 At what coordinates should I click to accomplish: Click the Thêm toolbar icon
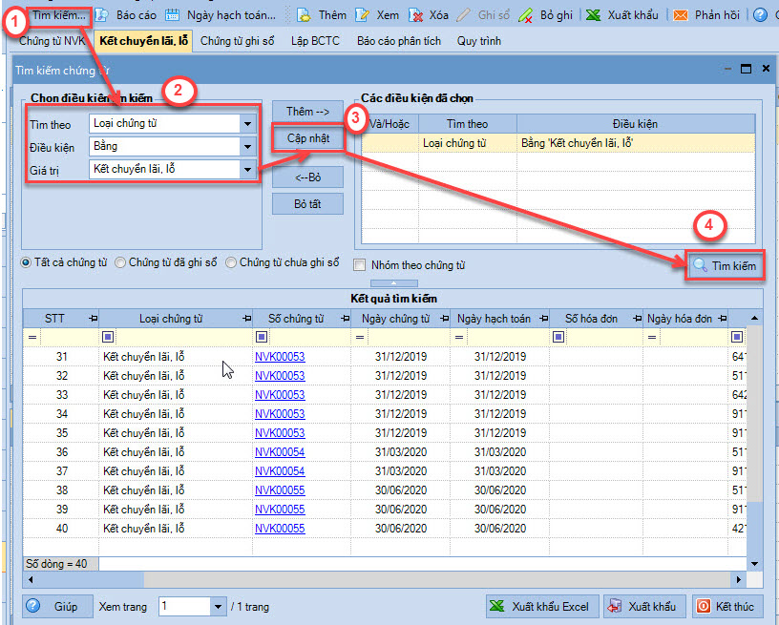tap(304, 15)
